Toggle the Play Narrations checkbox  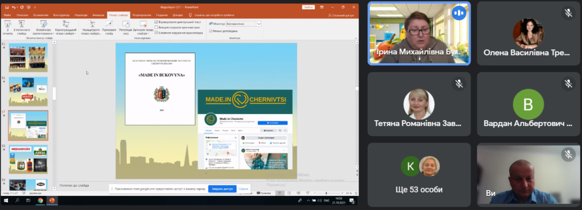[156, 22]
